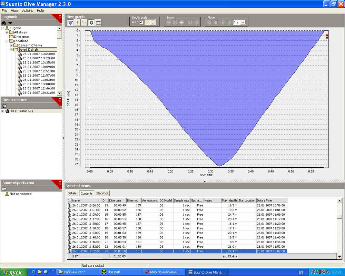Viewport: 345px width, 276px height.
Task: Click the EN language indicator in taskbar
Action: click(x=300, y=272)
